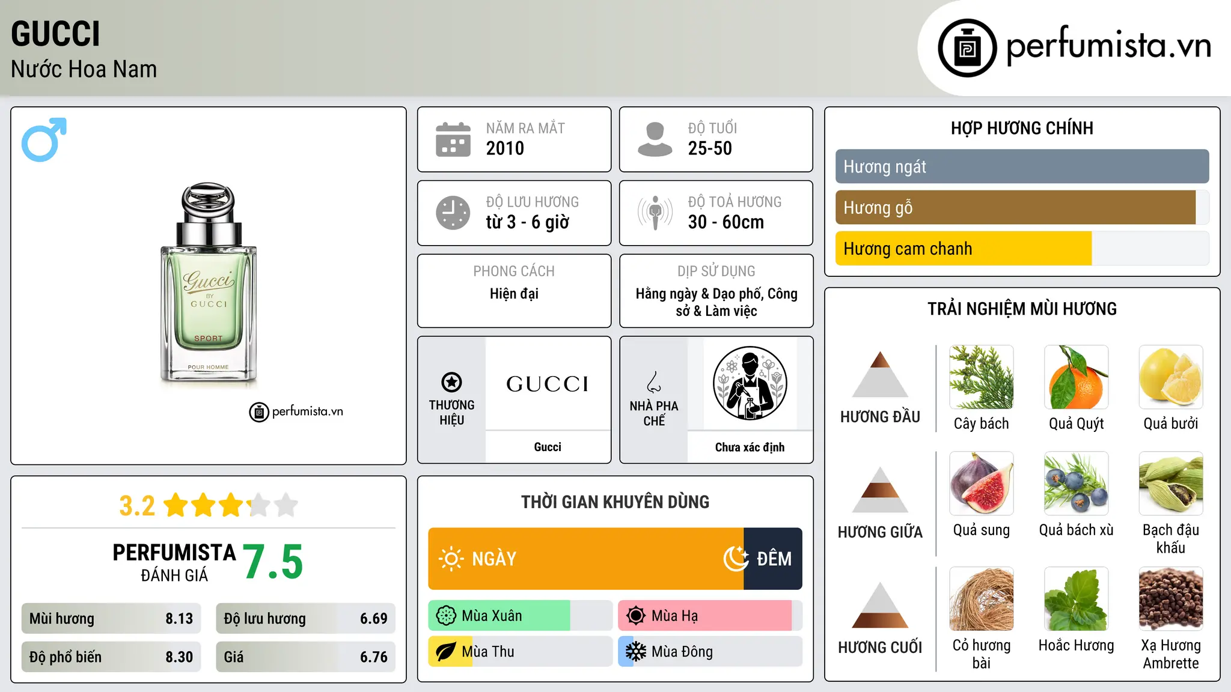This screenshot has height=692, width=1231.
Task: Click the clock icon for Độ lưu hương
Action: tap(453, 213)
